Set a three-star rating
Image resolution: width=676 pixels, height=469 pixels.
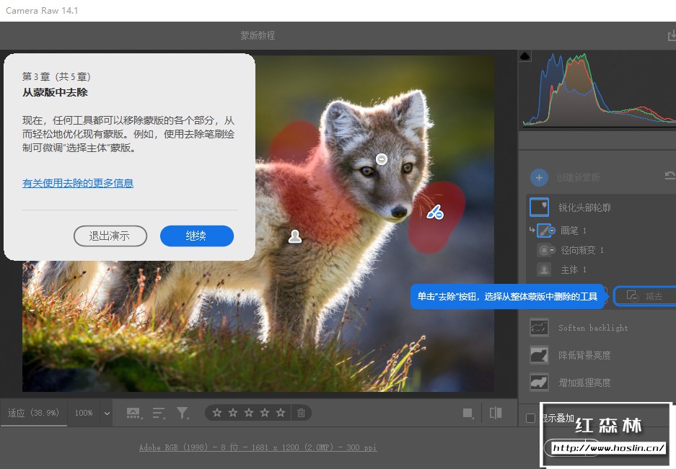tap(249, 413)
